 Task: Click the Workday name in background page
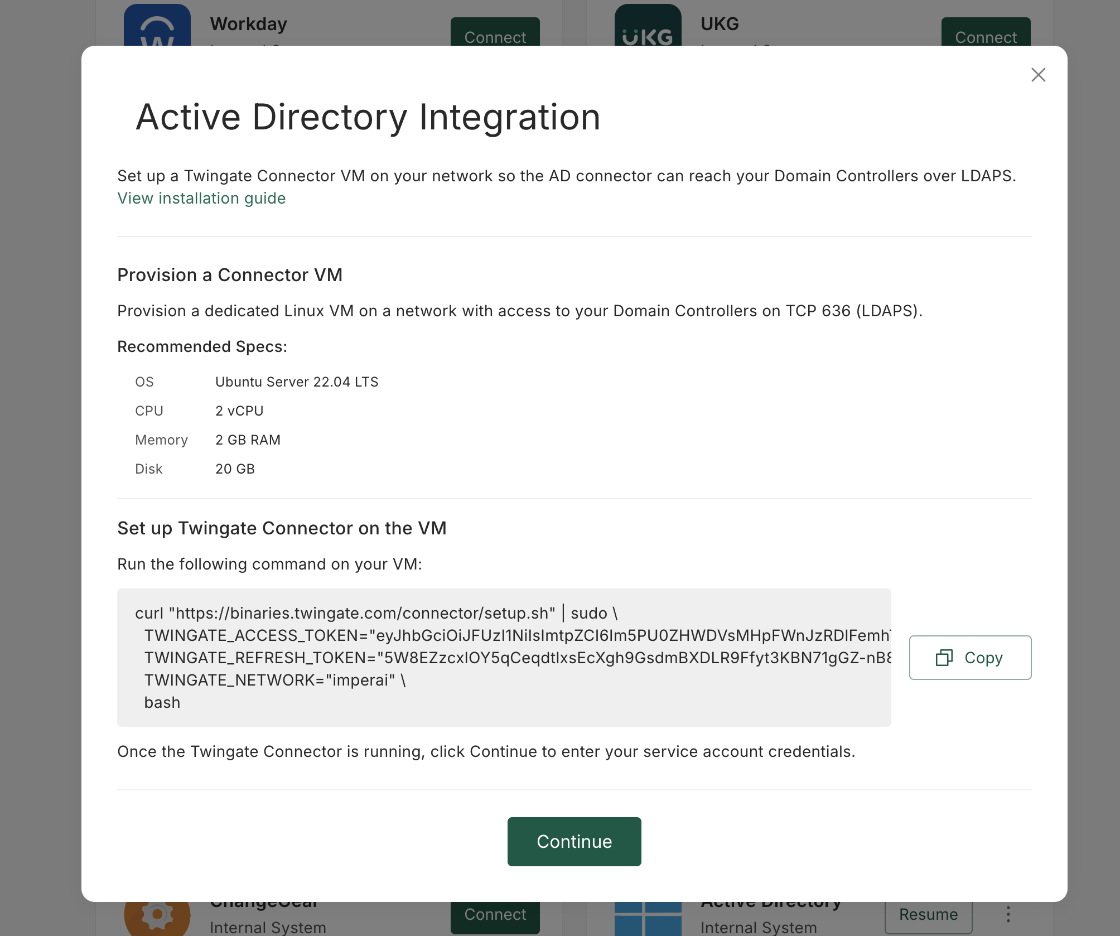[248, 24]
